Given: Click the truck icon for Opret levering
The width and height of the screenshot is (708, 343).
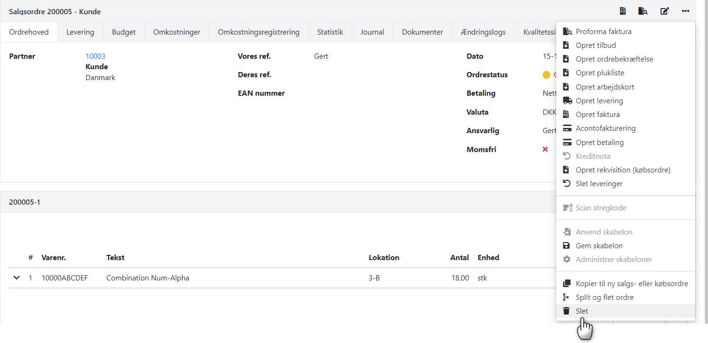Looking at the screenshot, I should [x=567, y=101].
